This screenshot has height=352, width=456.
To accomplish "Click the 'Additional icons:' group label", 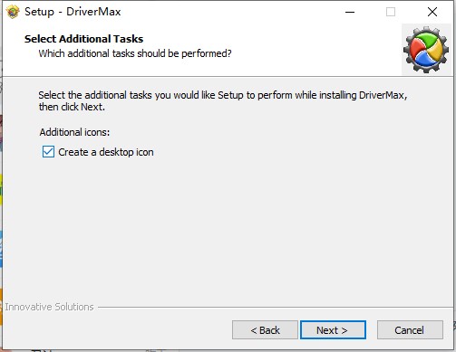I will tap(74, 132).
